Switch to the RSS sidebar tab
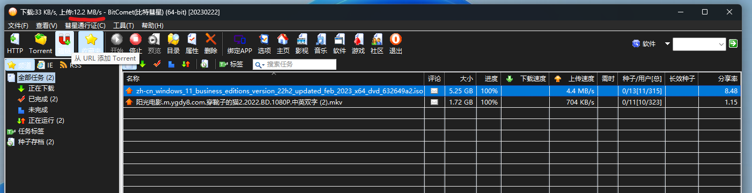 [x=71, y=65]
